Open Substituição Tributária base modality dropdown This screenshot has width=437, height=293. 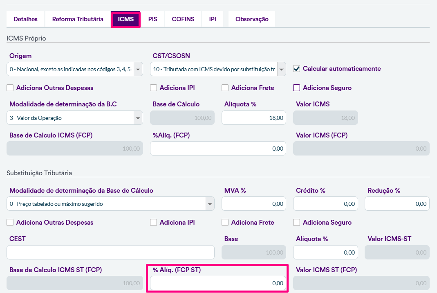(210, 204)
